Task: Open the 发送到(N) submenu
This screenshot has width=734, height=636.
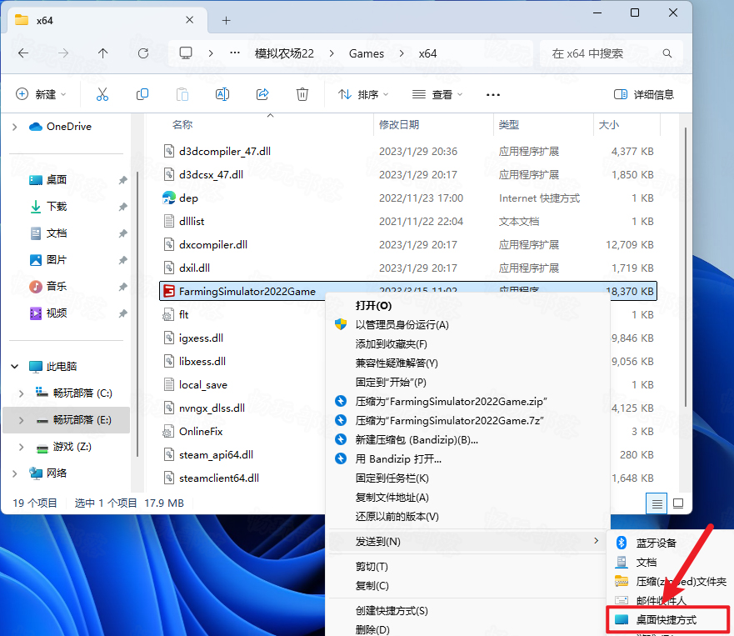Action: (468, 542)
